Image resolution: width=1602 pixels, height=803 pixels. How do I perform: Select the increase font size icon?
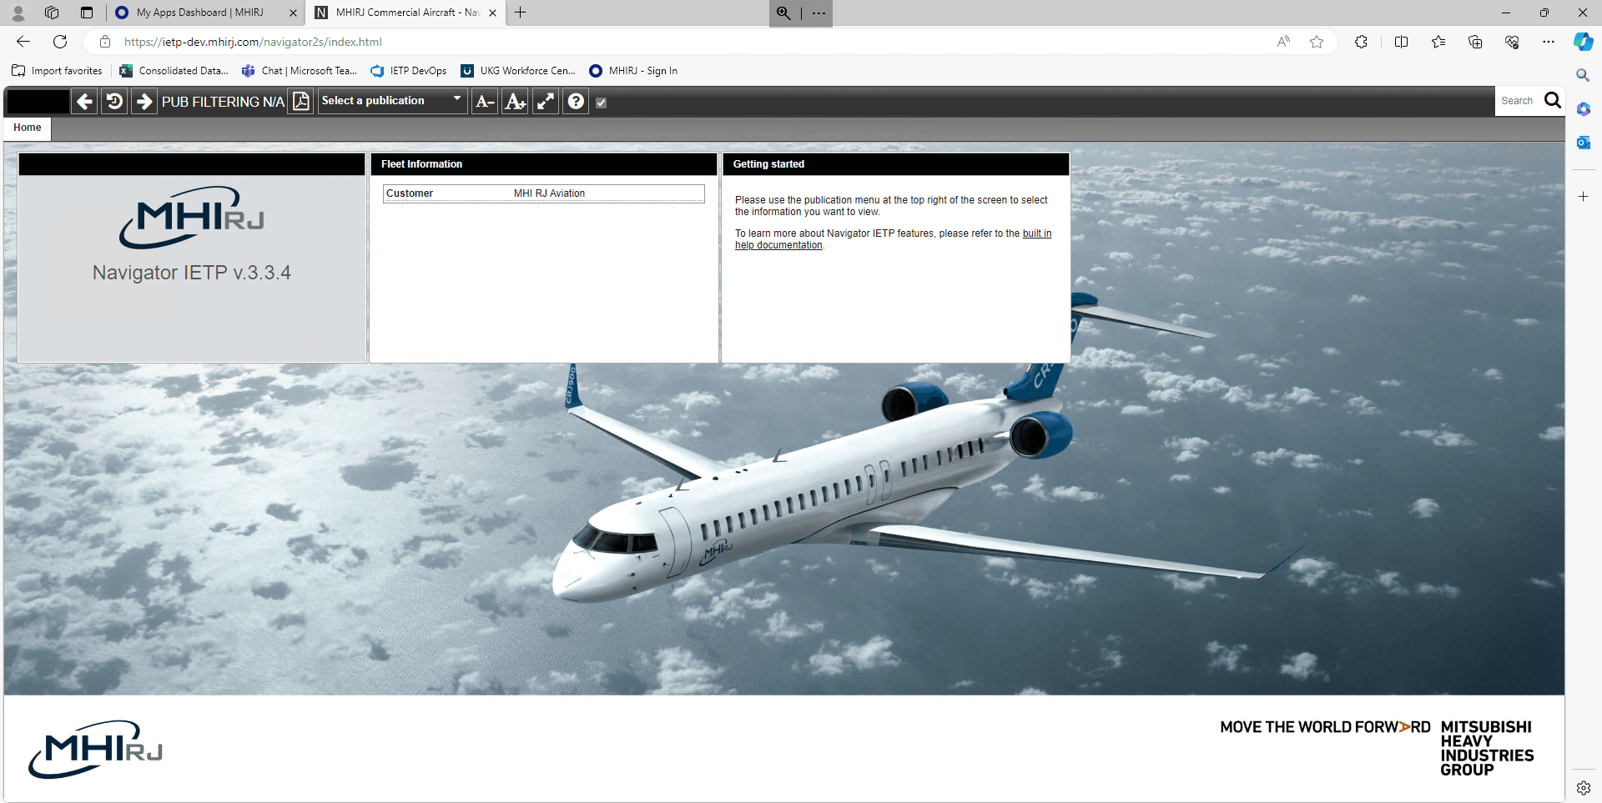pos(515,101)
